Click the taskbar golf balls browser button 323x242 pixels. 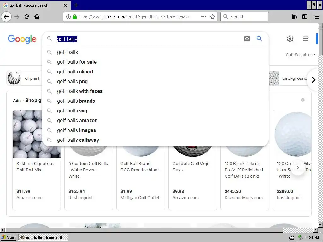coord(43,237)
